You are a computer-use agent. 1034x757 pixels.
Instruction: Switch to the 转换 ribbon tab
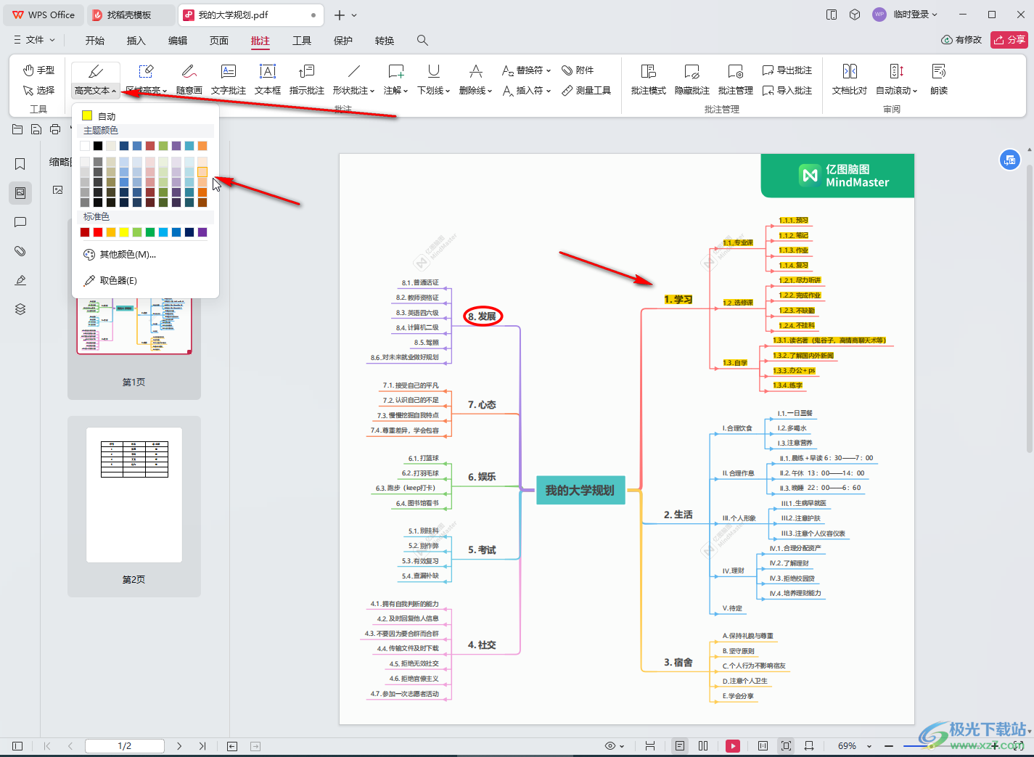(385, 41)
